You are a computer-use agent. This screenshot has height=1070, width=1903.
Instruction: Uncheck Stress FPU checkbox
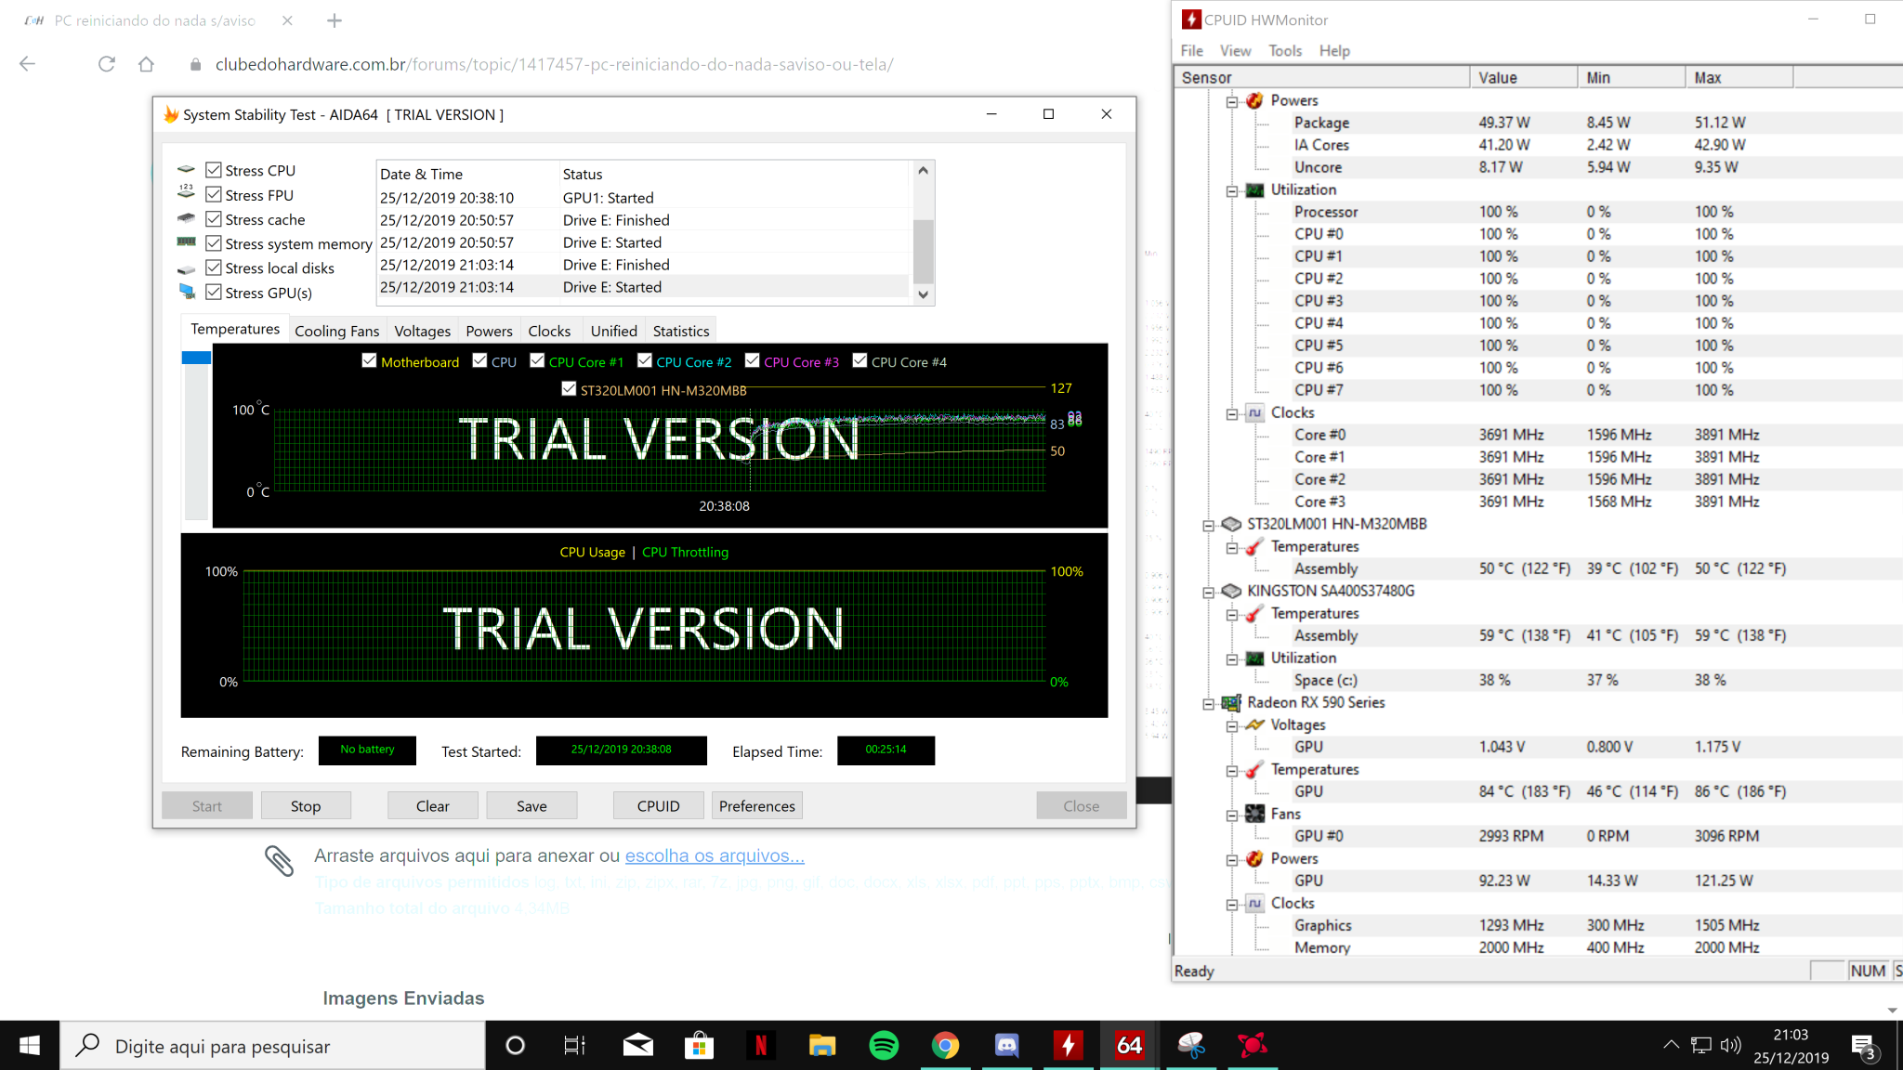[x=214, y=194]
